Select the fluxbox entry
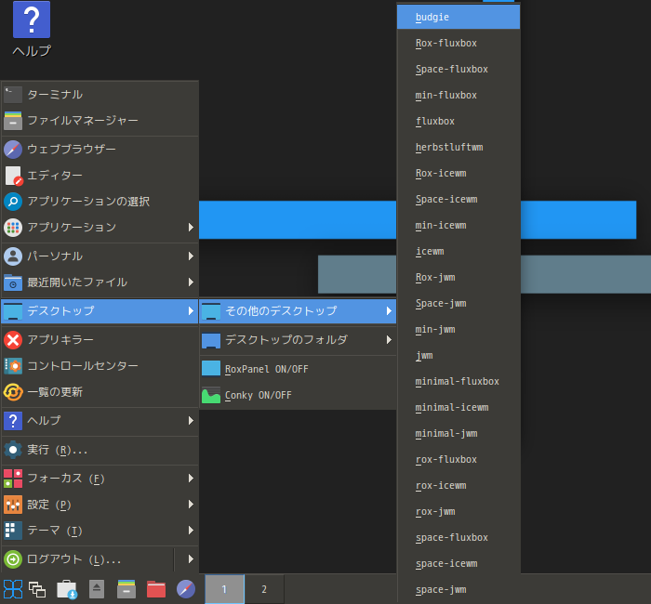 click(458, 122)
